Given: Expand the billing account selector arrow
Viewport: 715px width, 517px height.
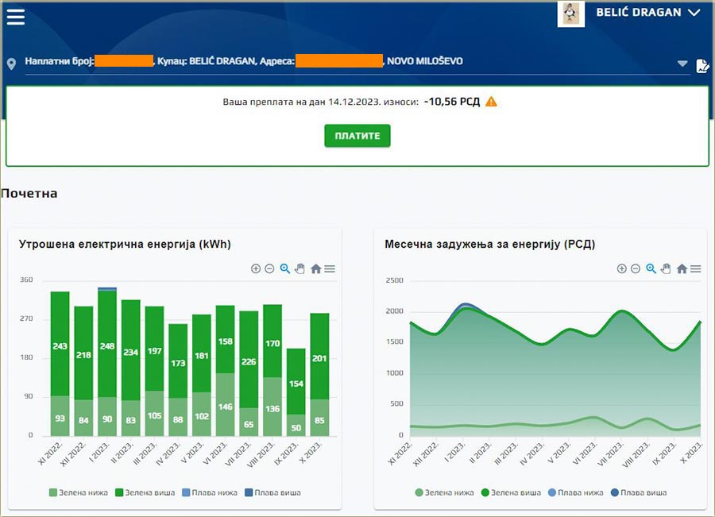Looking at the screenshot, I should pyautogui.click(x=682, y=64).
